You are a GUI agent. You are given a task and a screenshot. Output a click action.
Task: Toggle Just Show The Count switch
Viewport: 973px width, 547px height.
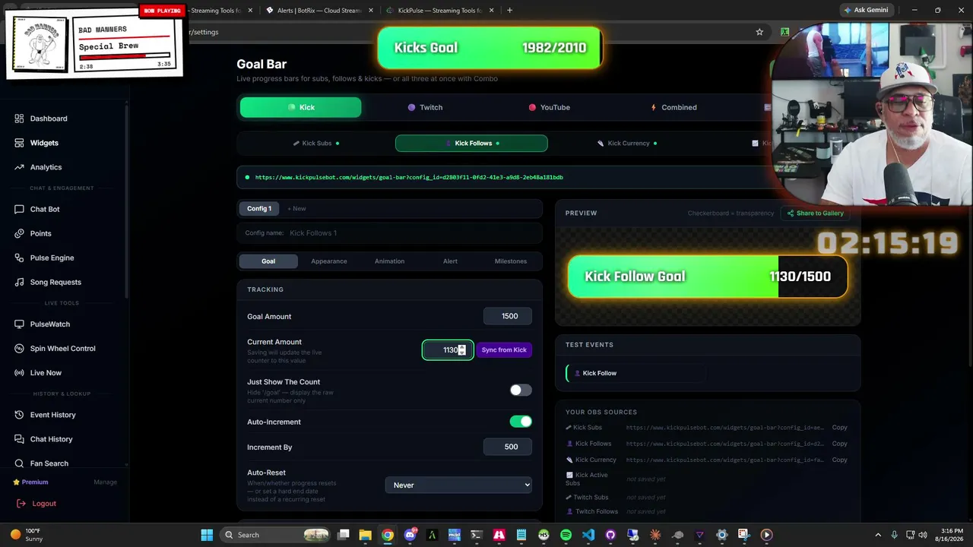tap(521, 390)
